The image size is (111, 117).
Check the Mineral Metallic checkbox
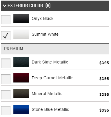point(6,95)
